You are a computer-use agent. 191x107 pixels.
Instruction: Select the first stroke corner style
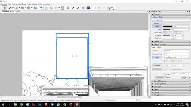coord(164,32)
